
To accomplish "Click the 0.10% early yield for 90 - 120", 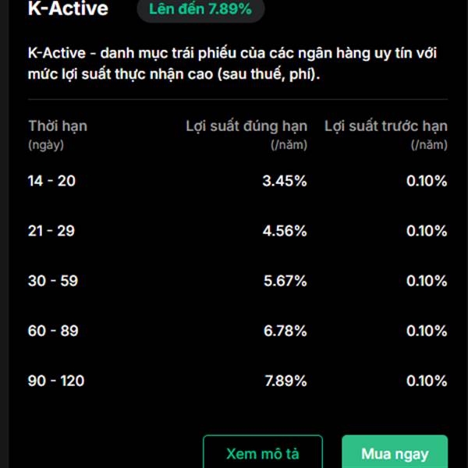I will pos(427,381).
